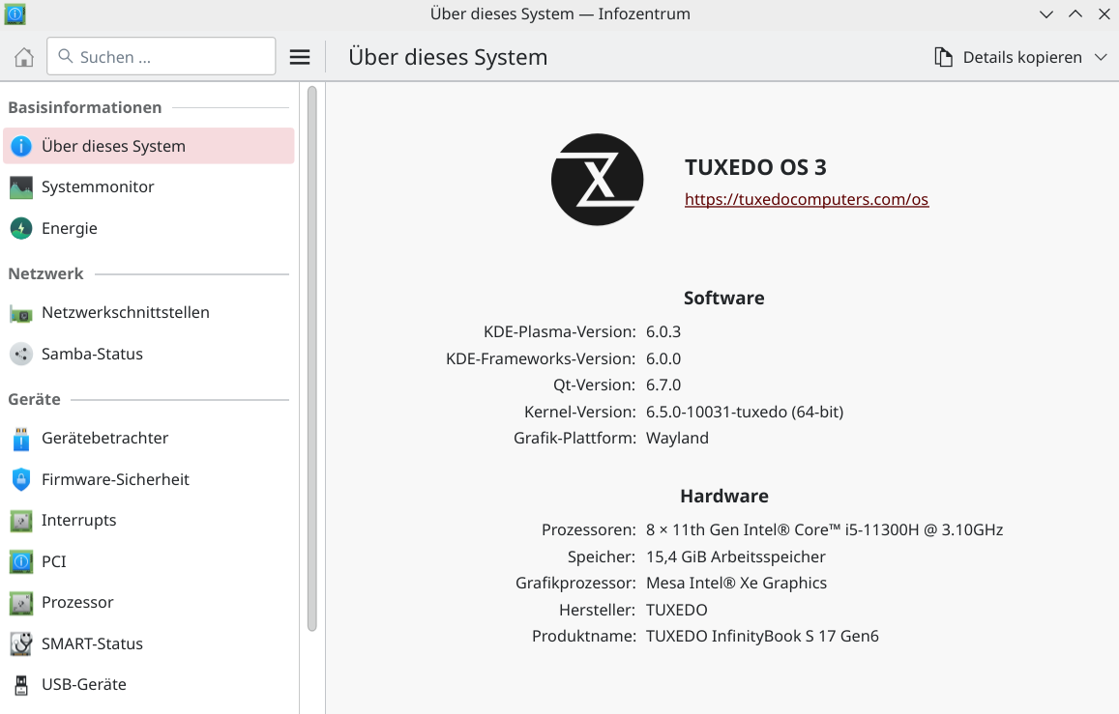Click the home icon in the toolbar
Screen dimensions: 1119x714
pyautogui.click(x=23, y=57)
